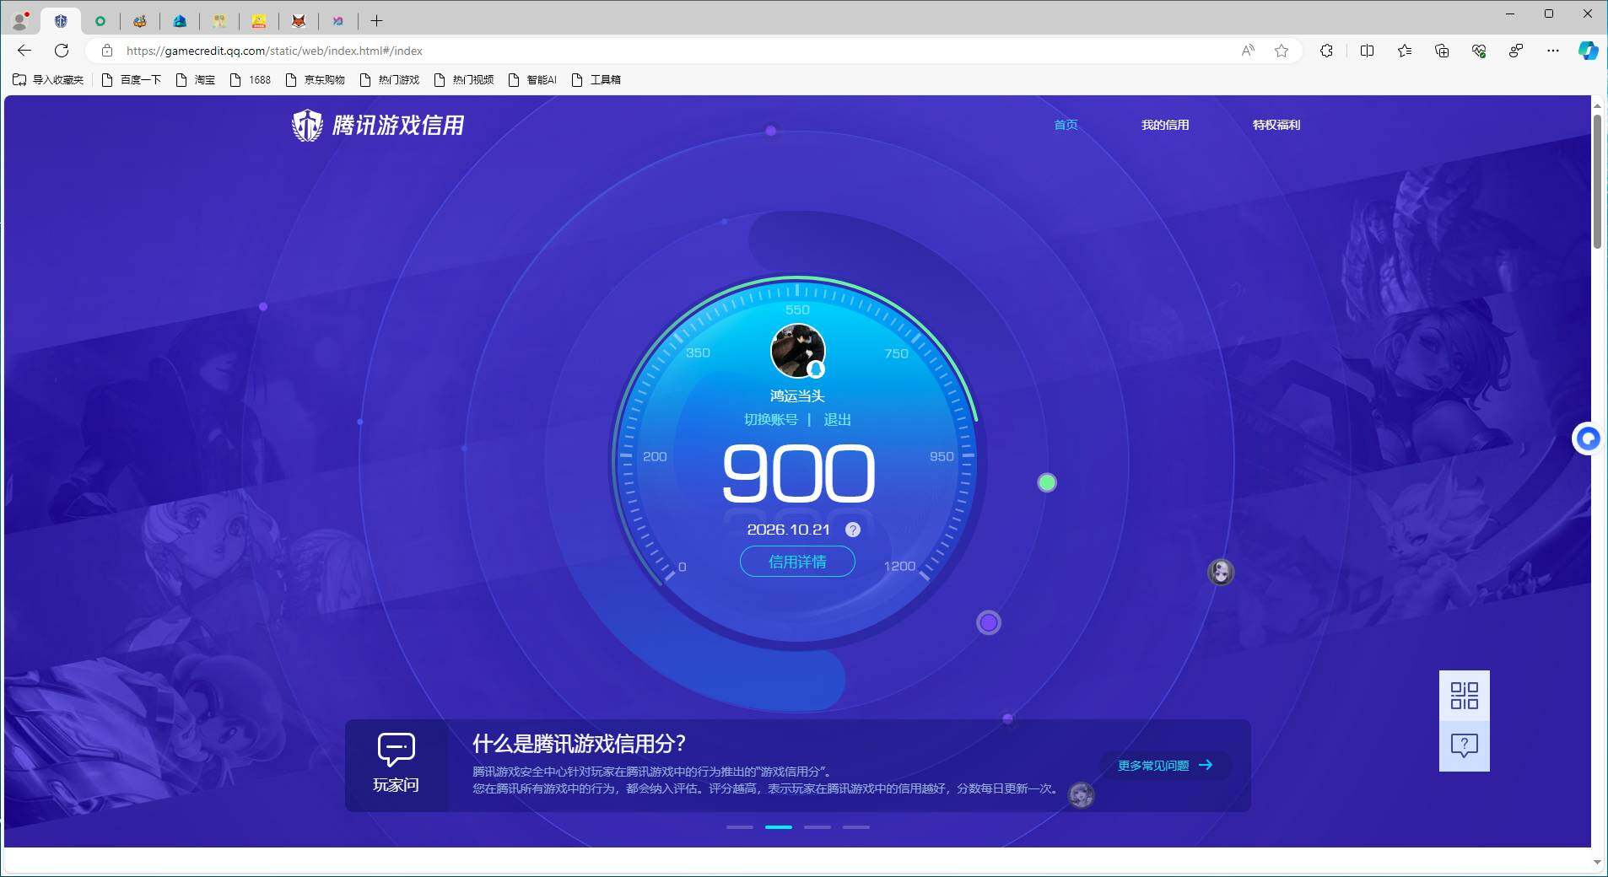Screen dimensions: 1608x877
Task: Open a new tab with plus button
Action: point(377,20)
